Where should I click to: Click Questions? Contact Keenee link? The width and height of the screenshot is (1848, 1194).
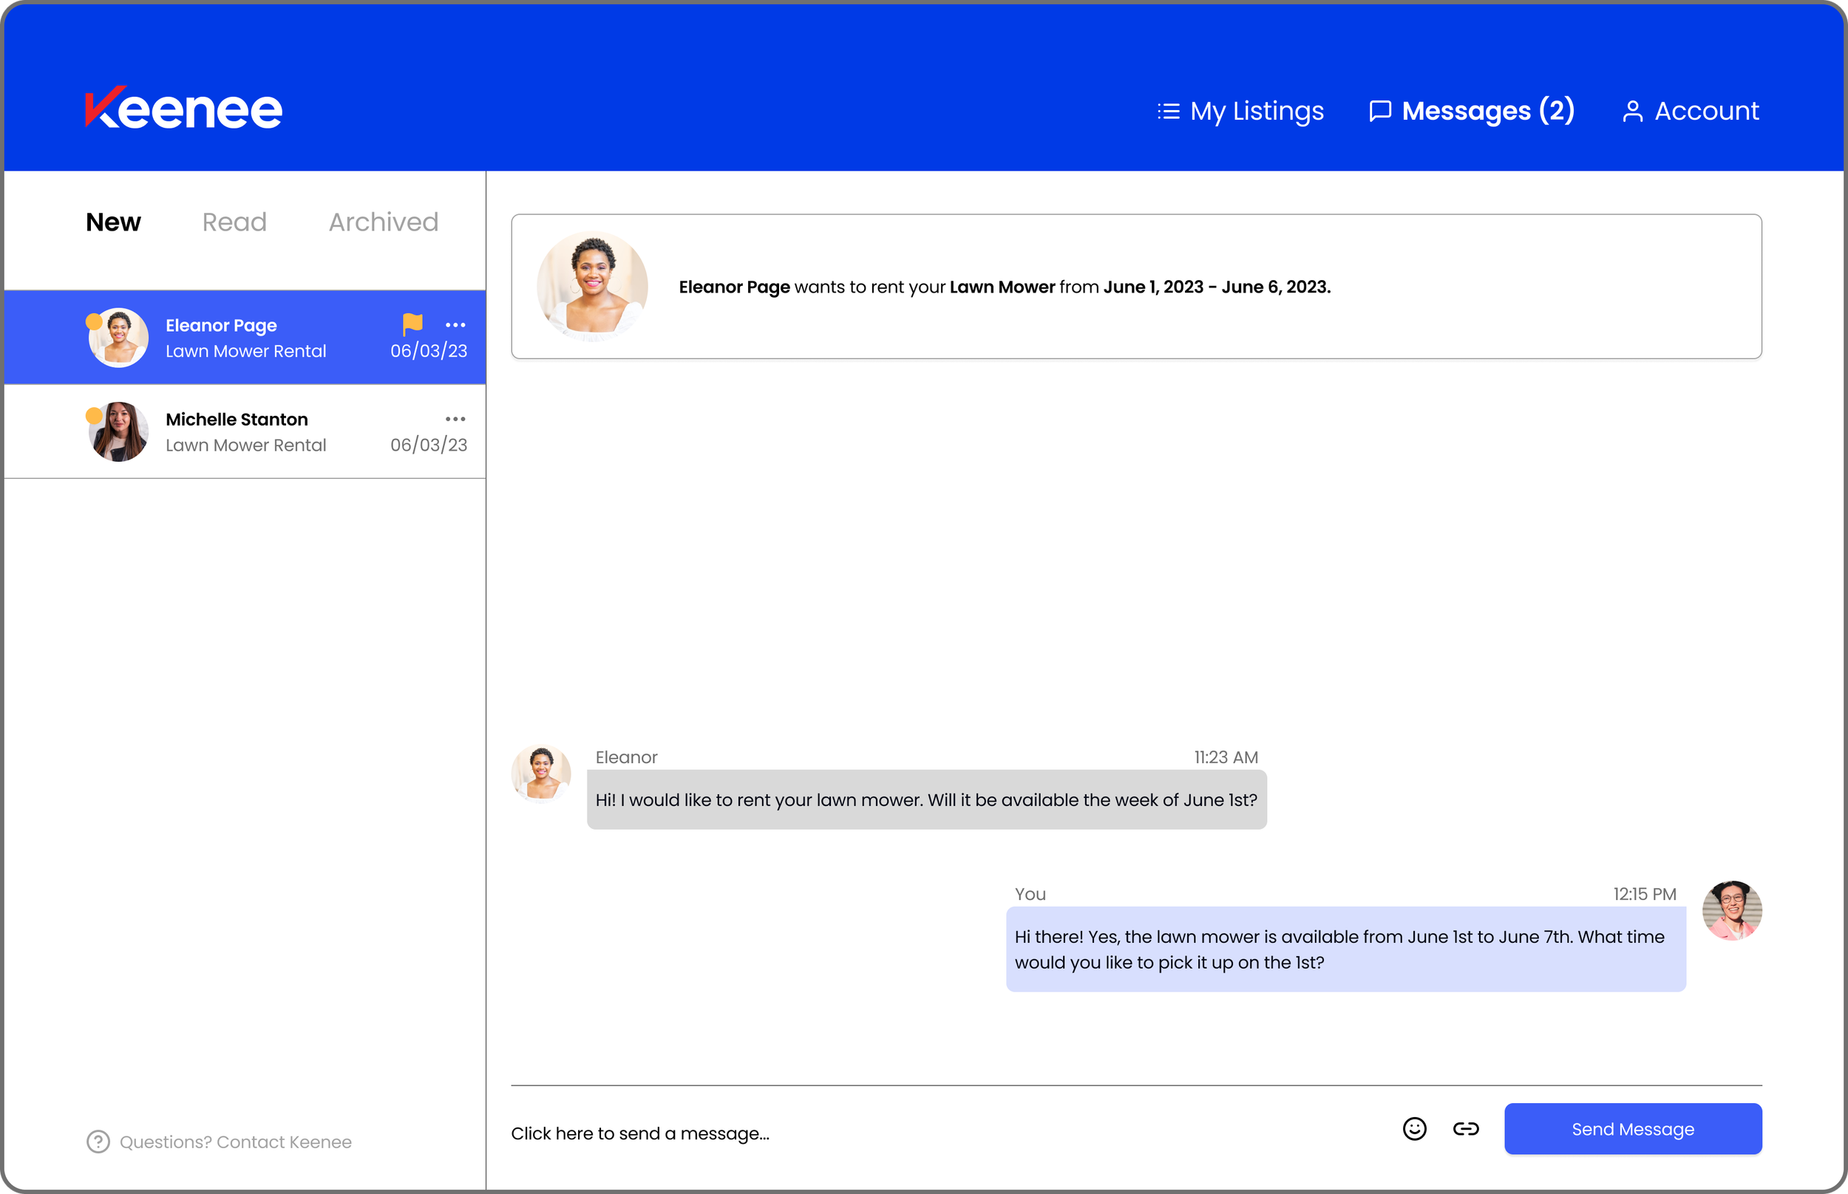pyautogui.click(x=235, y=1142)
